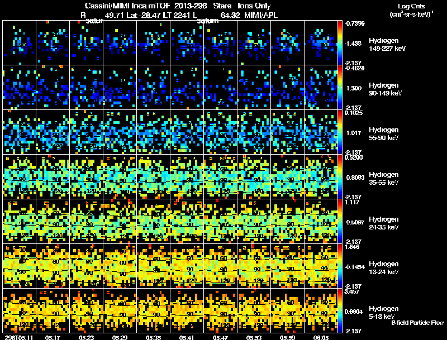Image resolution: width=447 pixels, height=340 pixels.
Task: Click the 06:05 time axis label
Action: [x=321, y=338]
